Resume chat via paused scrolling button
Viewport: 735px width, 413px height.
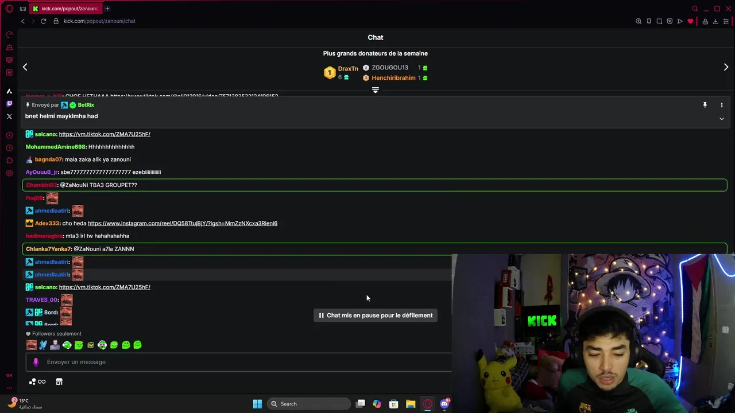(376, 315)
